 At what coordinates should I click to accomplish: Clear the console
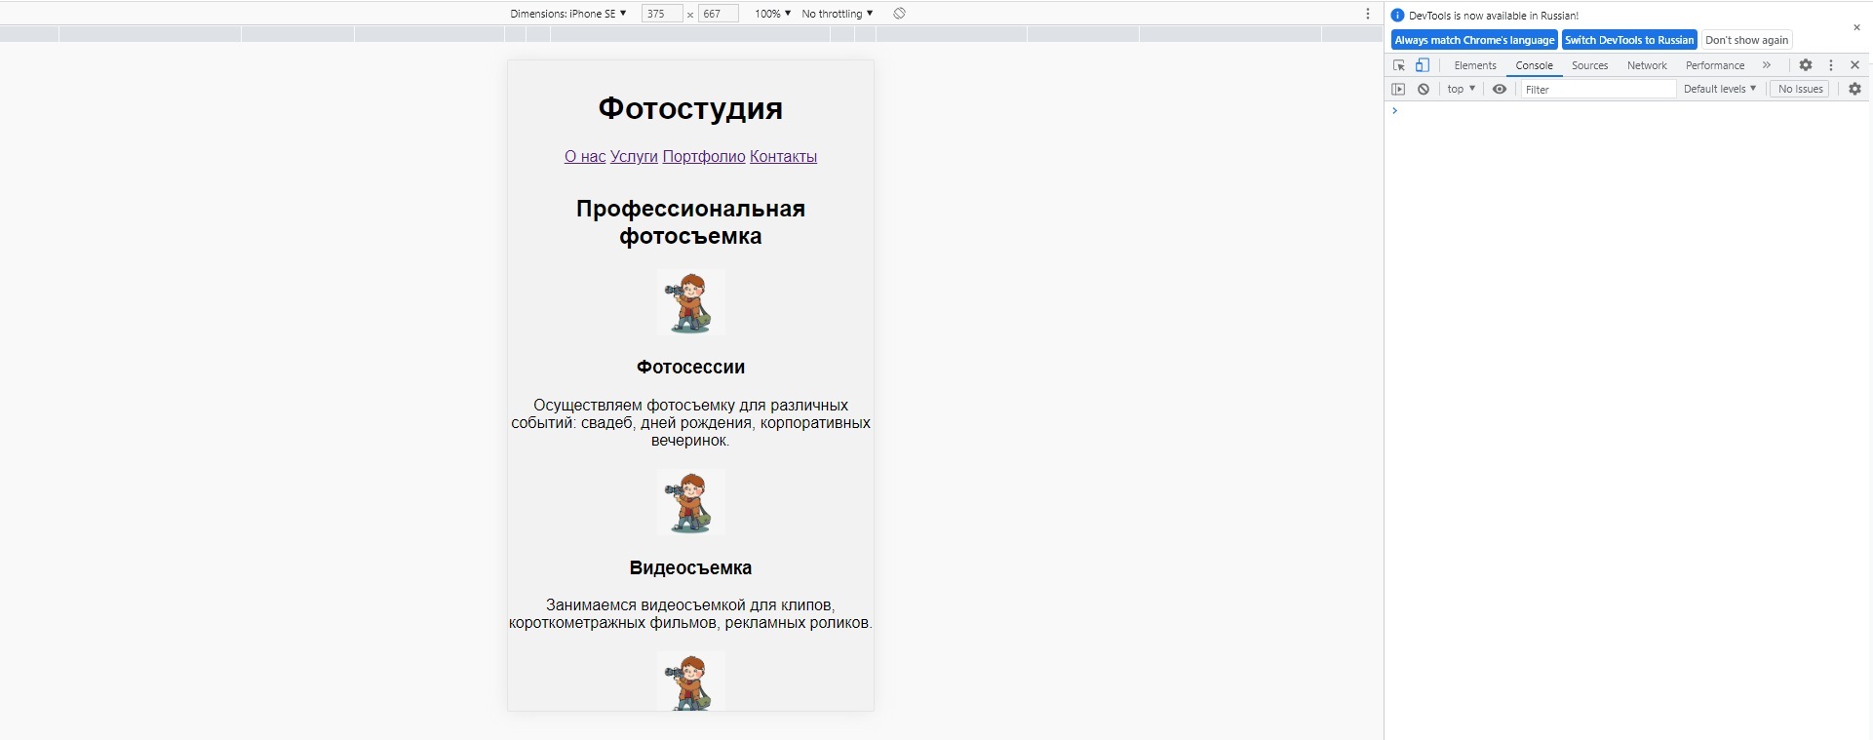[1424, 89]
